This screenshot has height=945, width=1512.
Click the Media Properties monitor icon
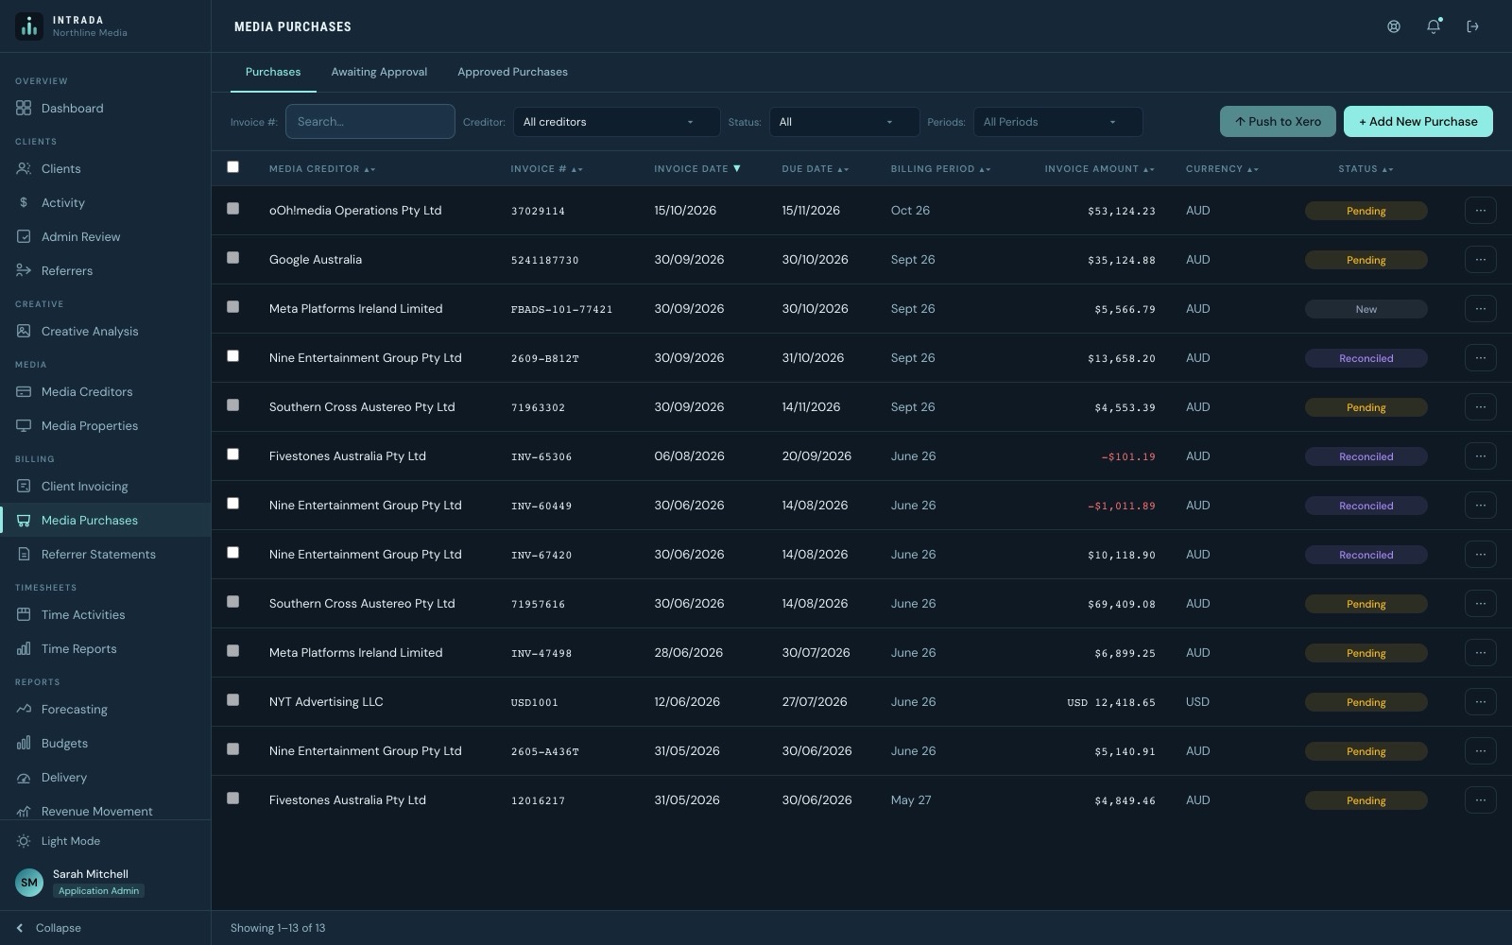[x=24, y=425]
